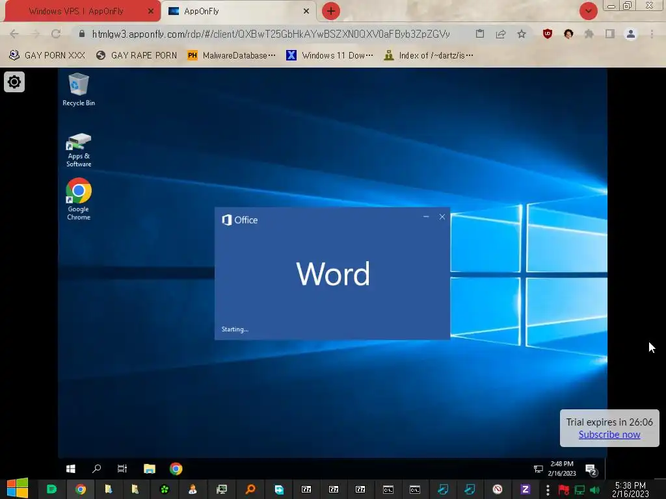666x499 pixels.
Task: Open the purple Z app on host taskbar
Action: click(525, 489)
